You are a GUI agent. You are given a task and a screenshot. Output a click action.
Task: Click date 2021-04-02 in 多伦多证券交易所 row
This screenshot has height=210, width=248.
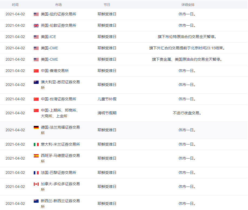[15, 187]
